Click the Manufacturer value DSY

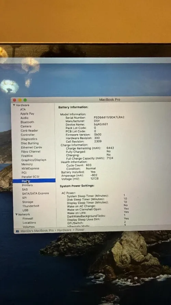97,121
